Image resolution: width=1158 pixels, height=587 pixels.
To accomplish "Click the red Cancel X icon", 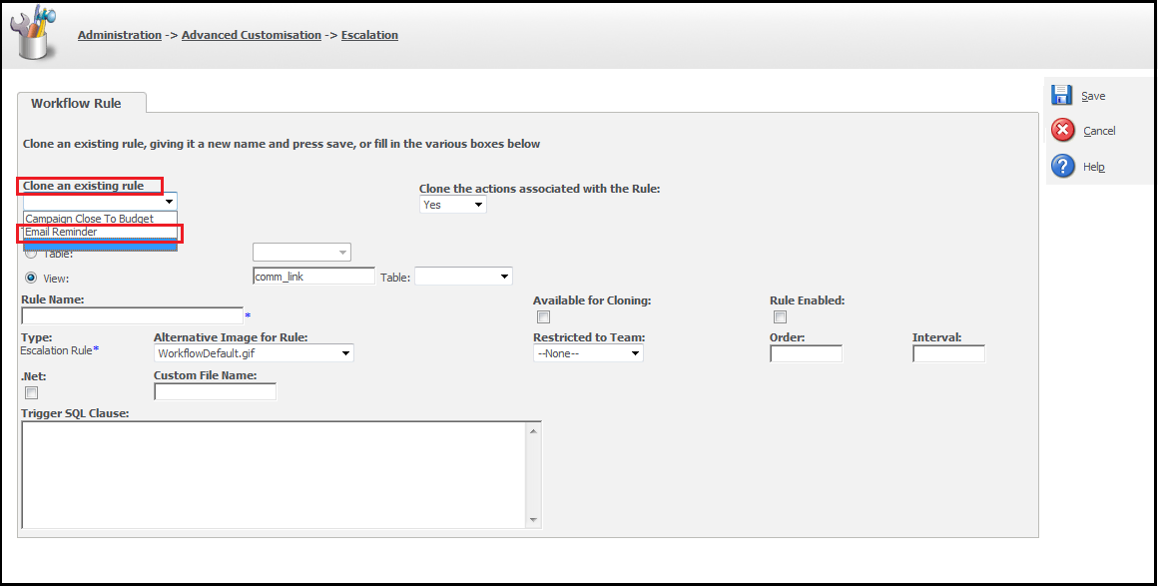I will [x=1063, y=130].
